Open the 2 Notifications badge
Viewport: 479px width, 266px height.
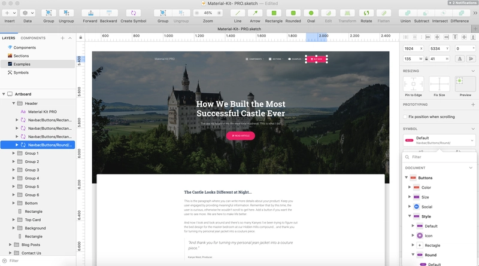462,3
